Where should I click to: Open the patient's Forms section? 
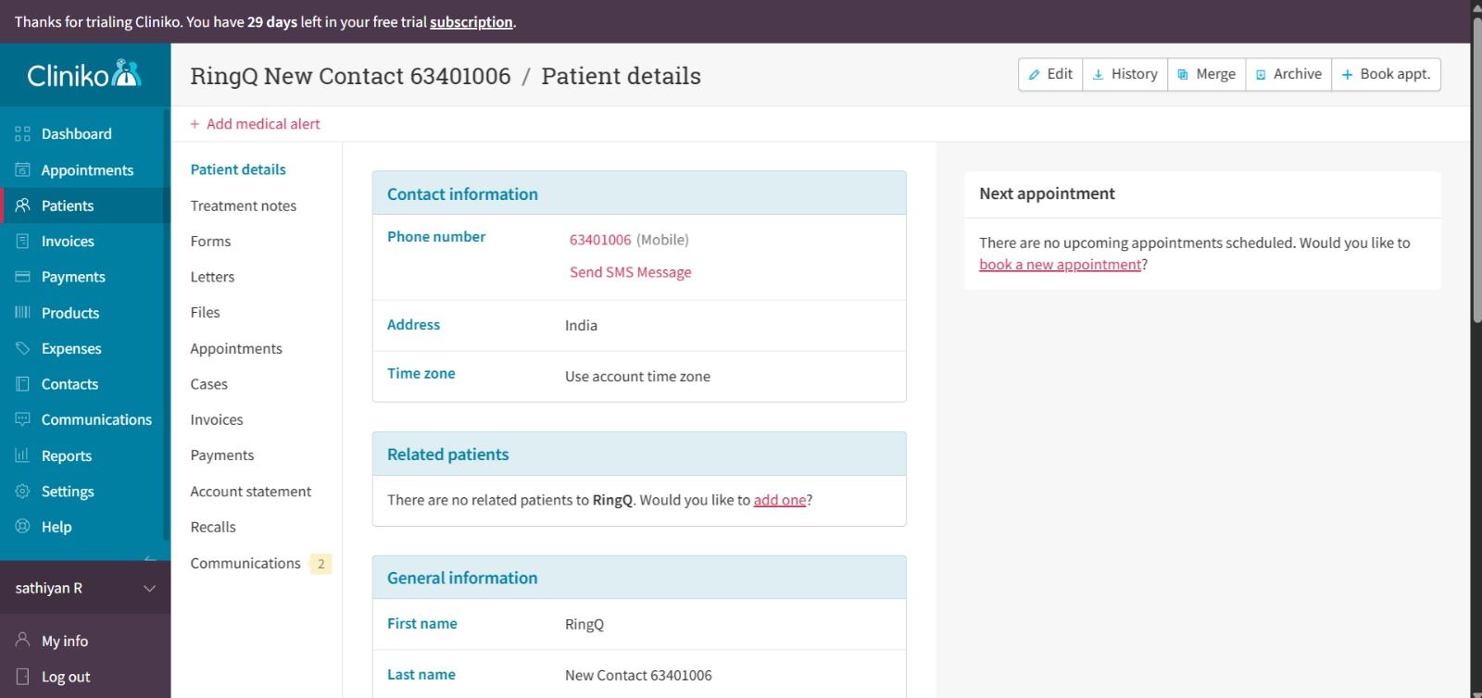click(x=210, y=241)
